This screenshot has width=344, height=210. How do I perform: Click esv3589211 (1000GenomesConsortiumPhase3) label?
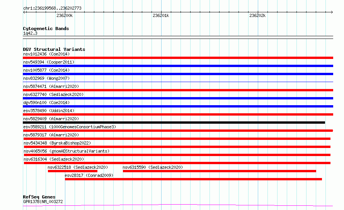pyautogui.click(x=70, y=127)
